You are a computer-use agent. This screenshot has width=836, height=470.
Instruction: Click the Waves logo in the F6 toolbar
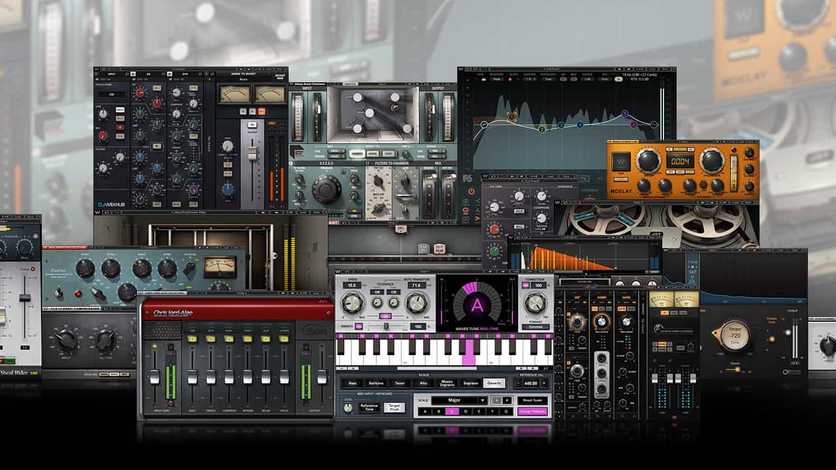click(x=462, y=69)
